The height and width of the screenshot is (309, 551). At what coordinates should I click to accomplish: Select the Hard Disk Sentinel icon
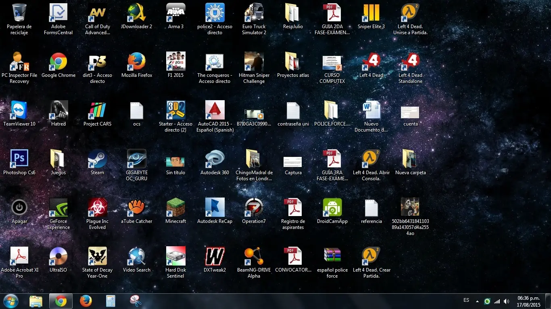point(176,256)
